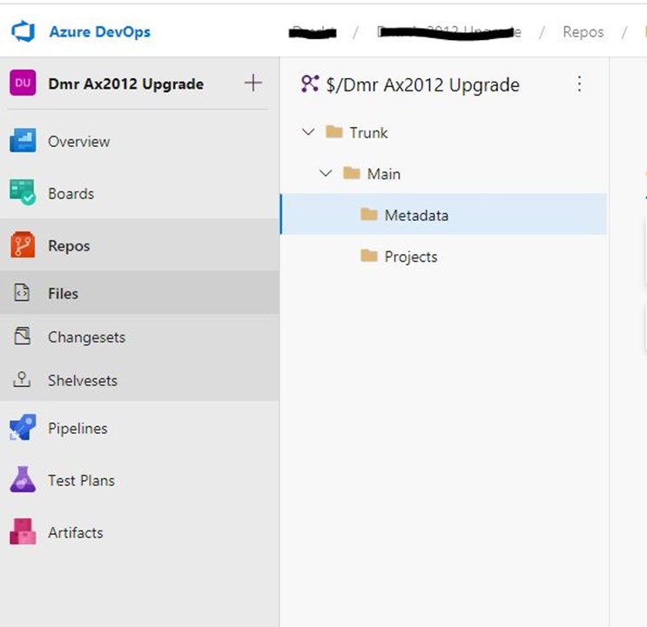Click the Files icon under Repos
Viewport: 647px width, 627px height.
(22, 292)
